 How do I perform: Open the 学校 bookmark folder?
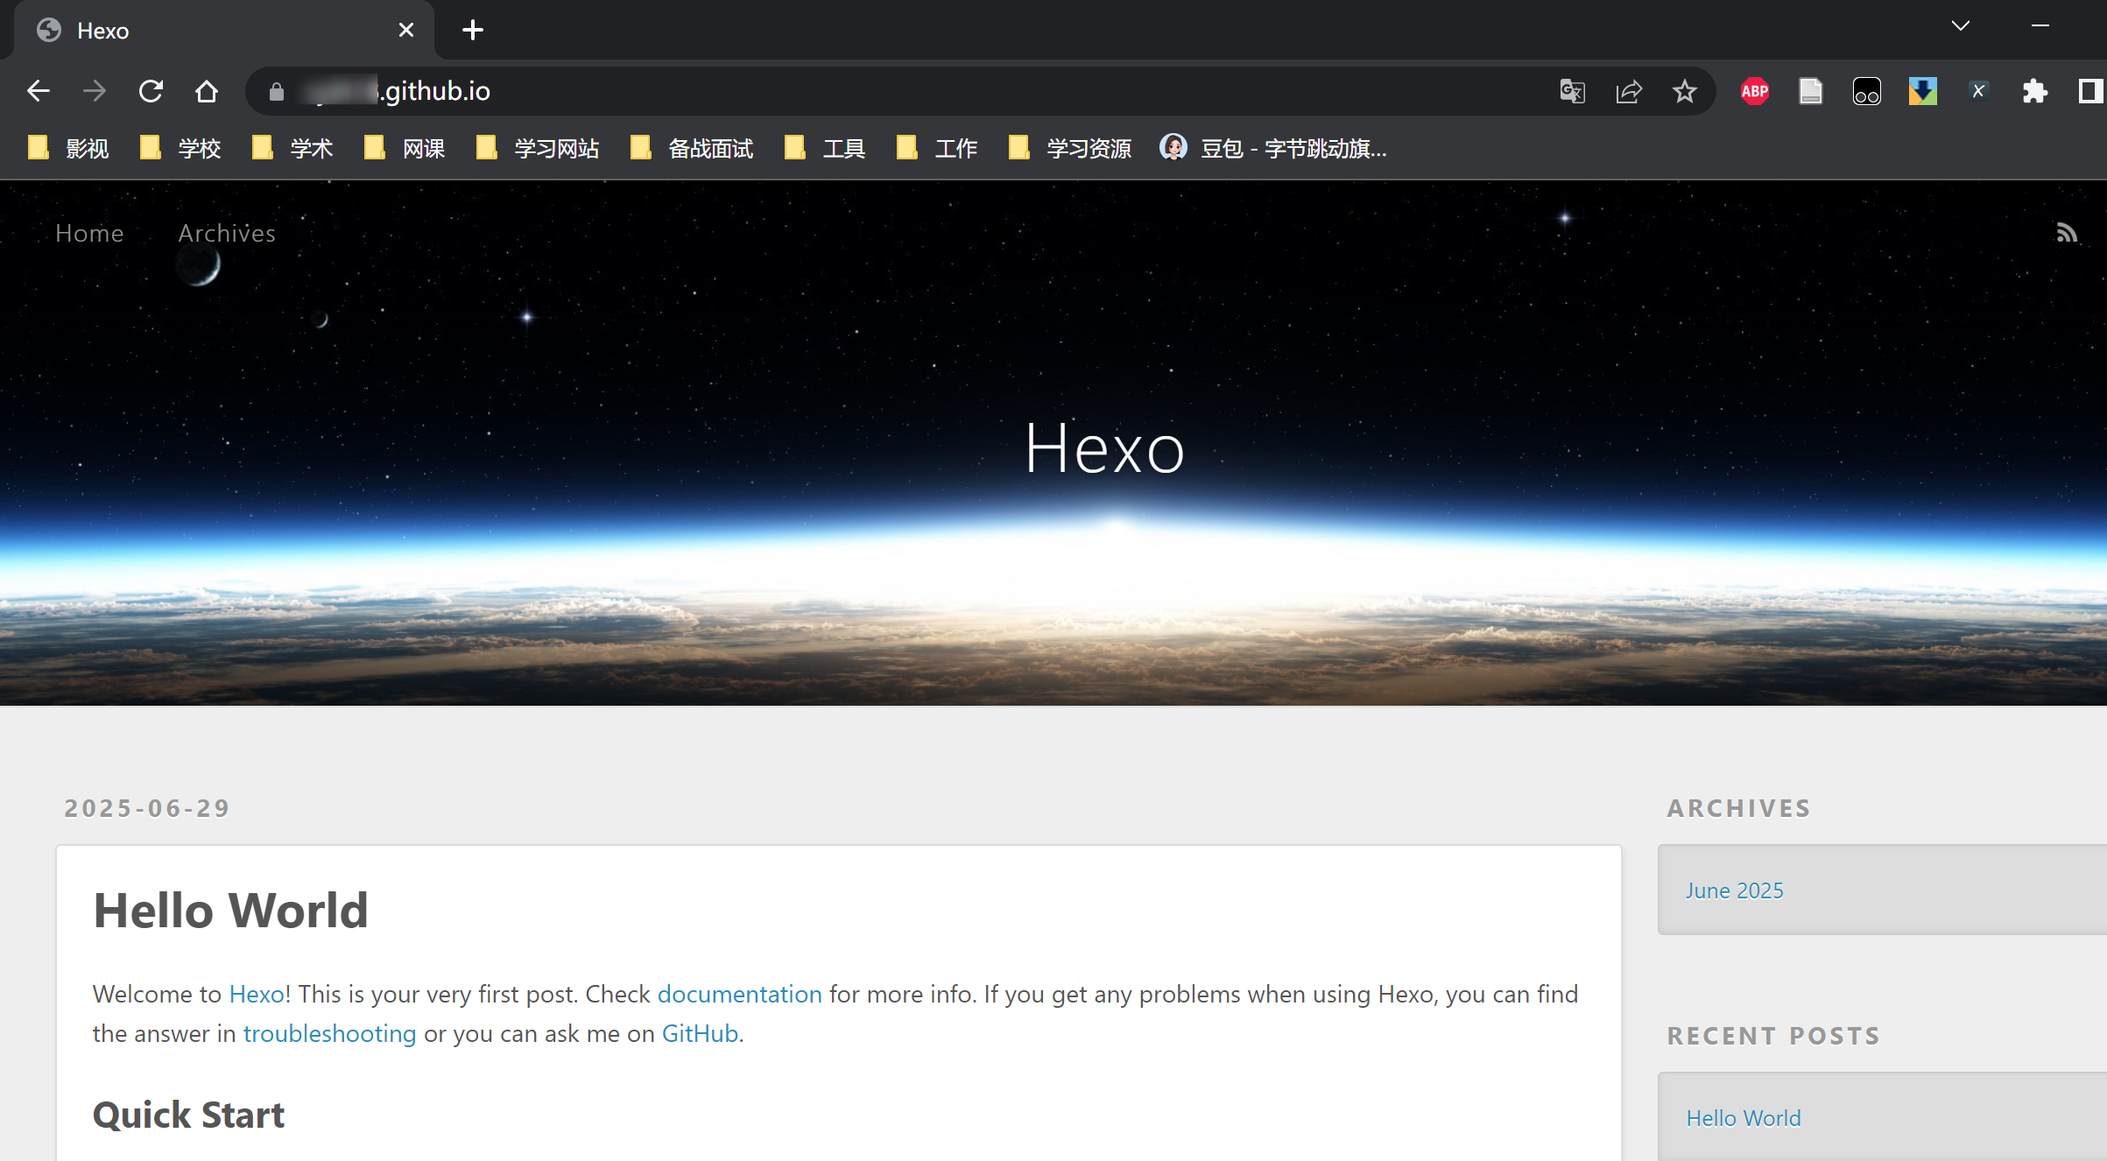180,148
